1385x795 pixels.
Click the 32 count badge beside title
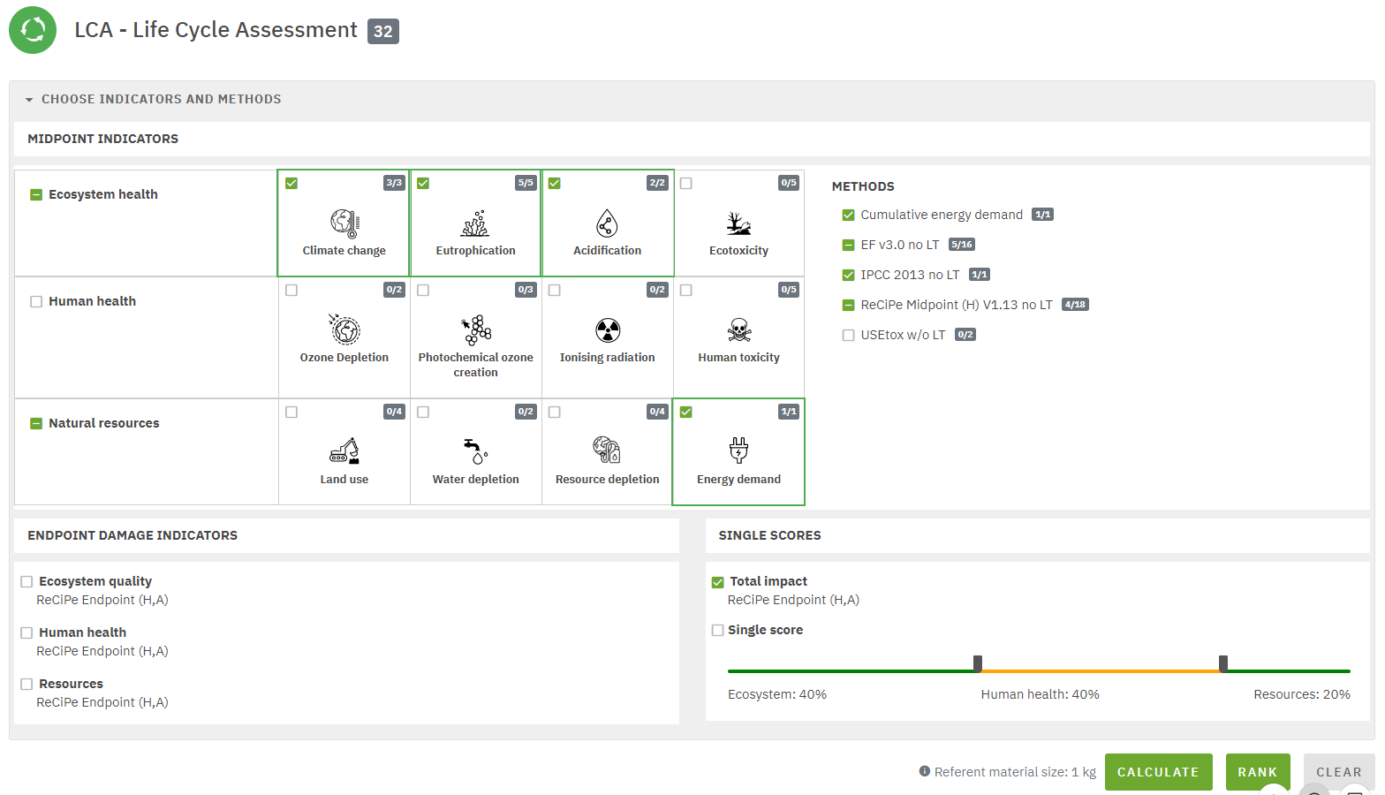click(x=382, y=32)
